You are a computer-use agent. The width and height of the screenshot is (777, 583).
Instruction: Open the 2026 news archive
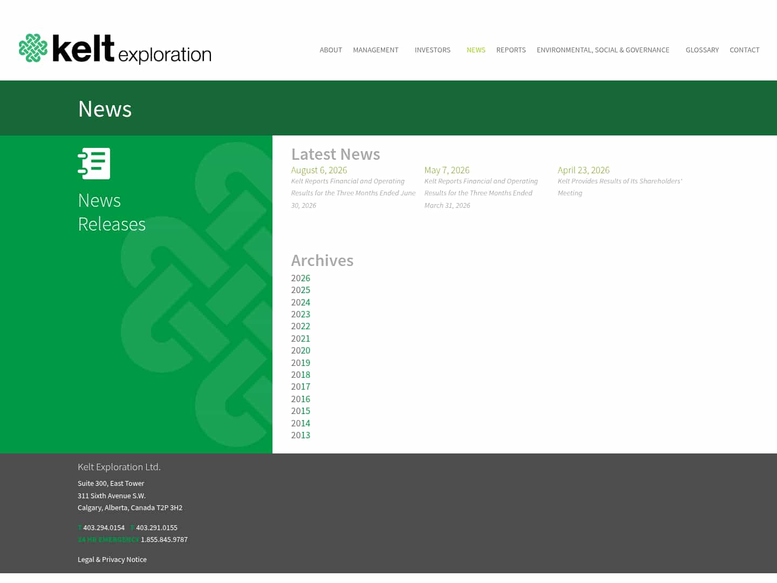(x=301, y=278)
